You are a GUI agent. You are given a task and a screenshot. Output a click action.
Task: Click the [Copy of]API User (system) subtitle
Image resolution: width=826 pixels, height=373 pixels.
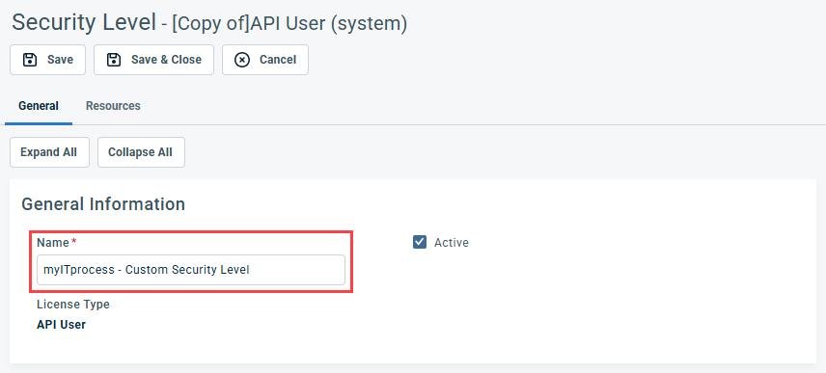click(x=289, y=24)
